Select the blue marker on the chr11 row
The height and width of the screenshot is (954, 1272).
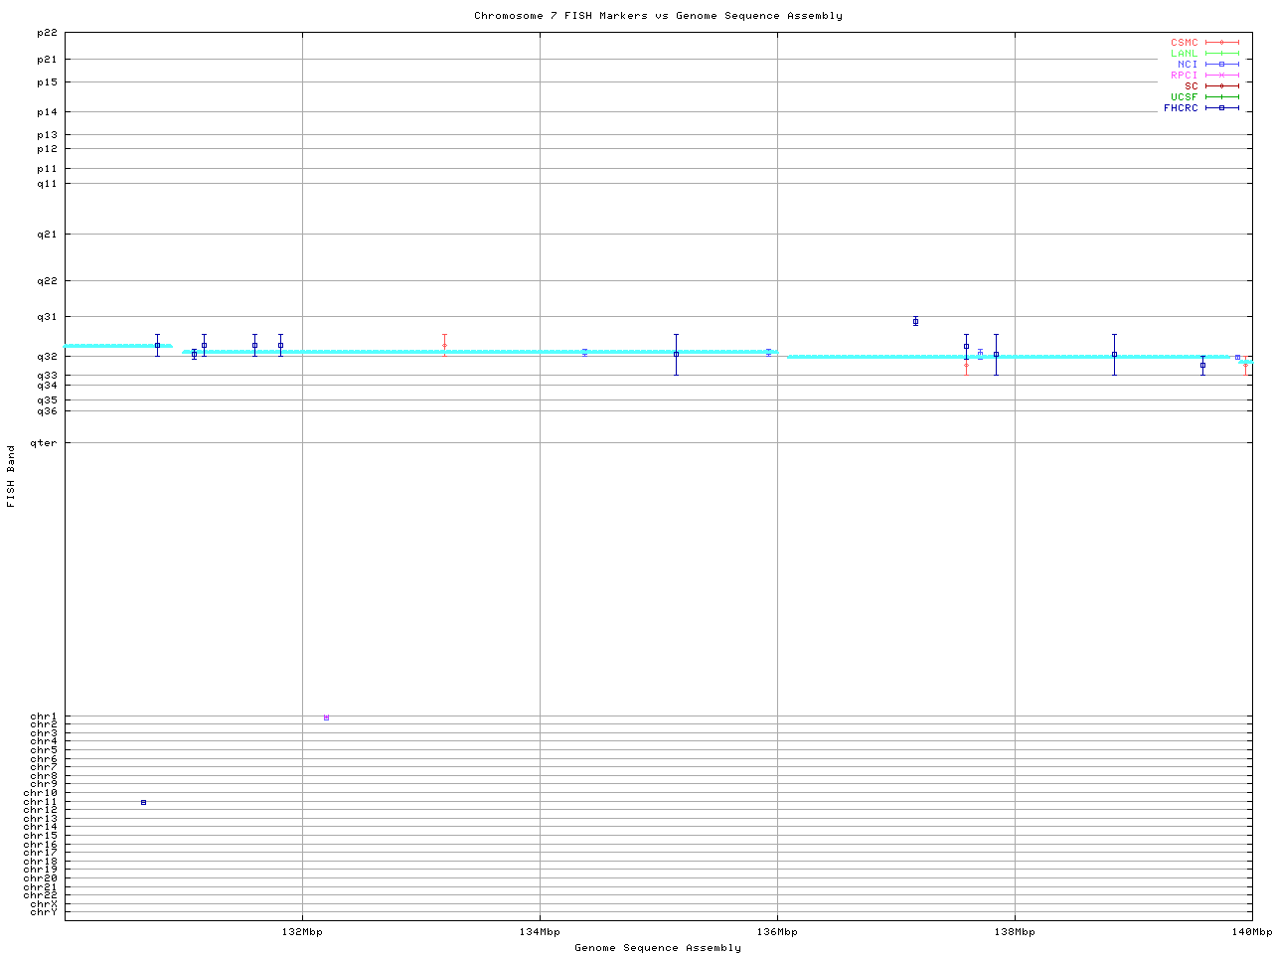(x=143, y=802)
